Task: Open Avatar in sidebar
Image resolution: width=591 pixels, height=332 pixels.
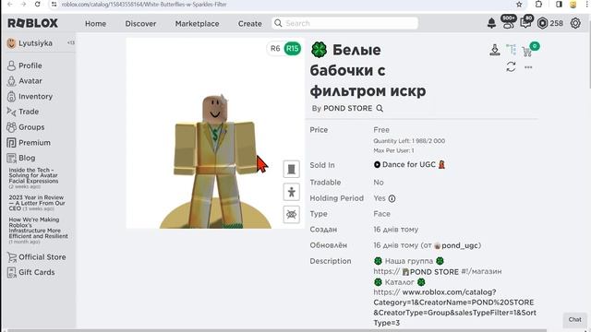Action: [x=25, y=81]
